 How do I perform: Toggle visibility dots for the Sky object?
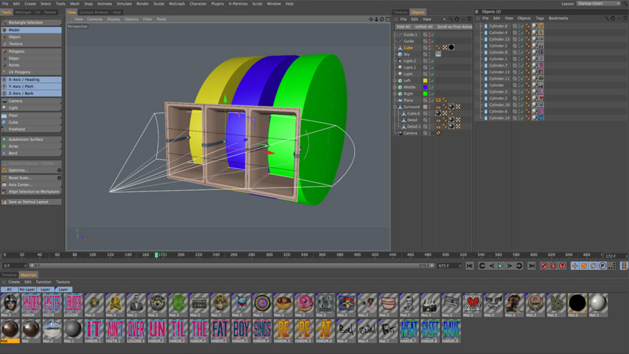click(430, 54)
